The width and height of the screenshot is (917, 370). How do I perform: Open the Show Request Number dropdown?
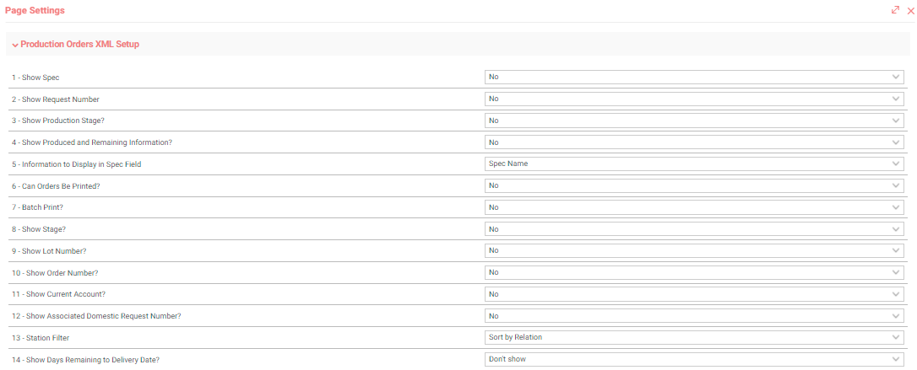pyautogui.click(x=694, y=99)
